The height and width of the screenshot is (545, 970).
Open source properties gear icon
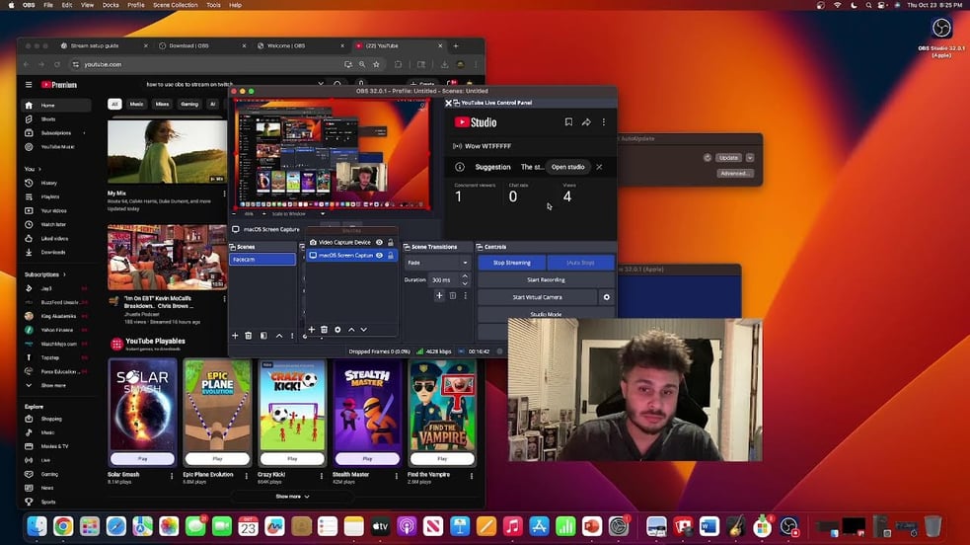[337, 330]
